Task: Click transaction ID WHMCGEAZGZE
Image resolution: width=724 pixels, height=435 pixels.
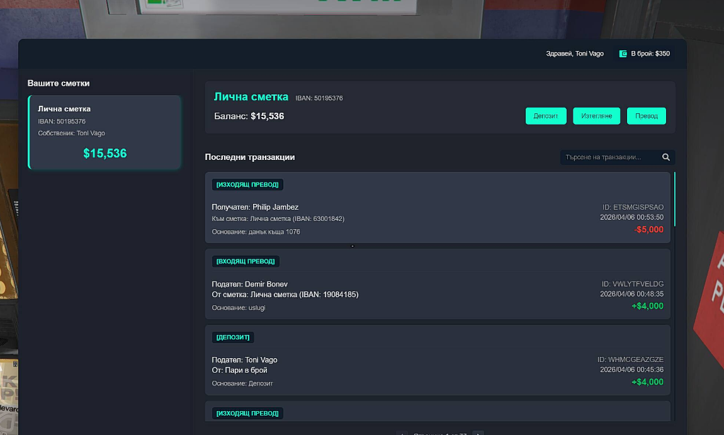Action: 630,359
